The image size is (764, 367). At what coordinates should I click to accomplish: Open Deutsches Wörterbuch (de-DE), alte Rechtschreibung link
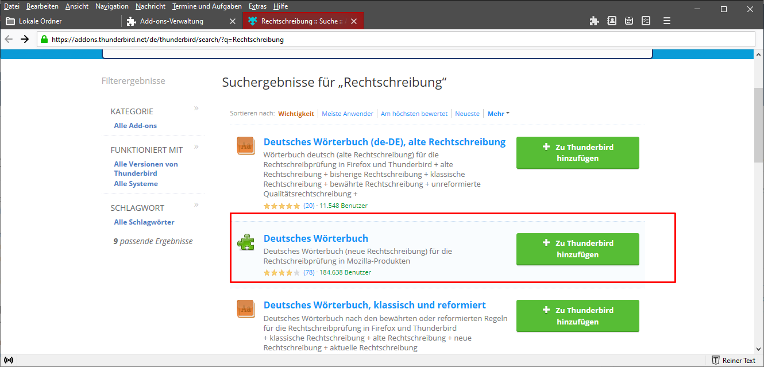(x=384, y=142)
